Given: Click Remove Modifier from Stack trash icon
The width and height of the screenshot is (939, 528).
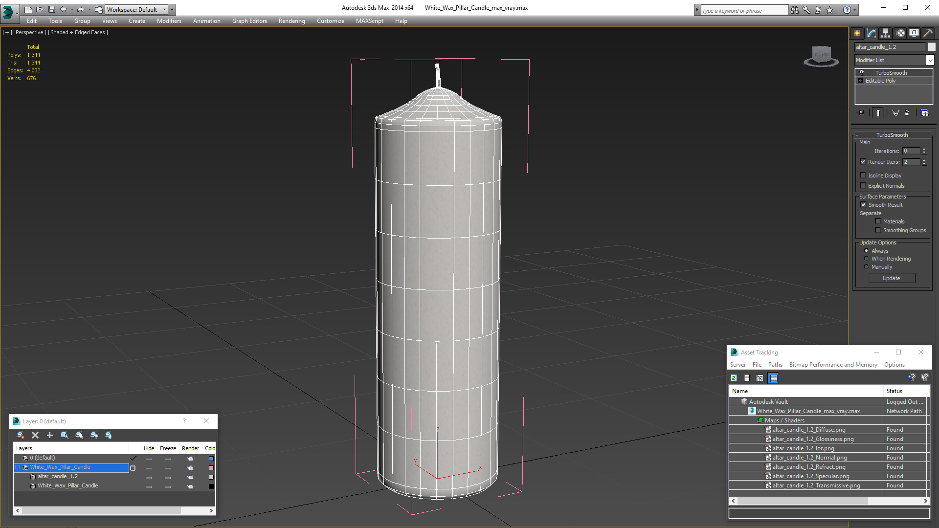Looking at the screenshot, I should coord(907,113).
